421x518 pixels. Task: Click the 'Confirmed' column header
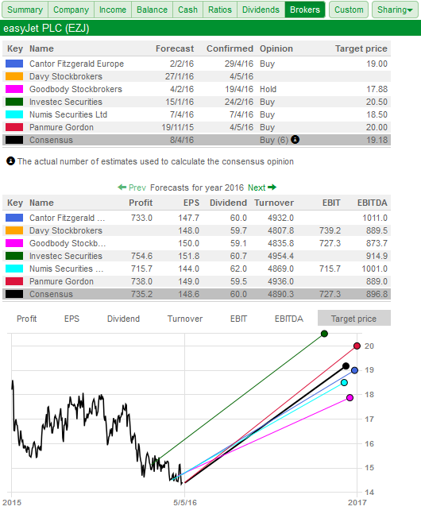230,48
